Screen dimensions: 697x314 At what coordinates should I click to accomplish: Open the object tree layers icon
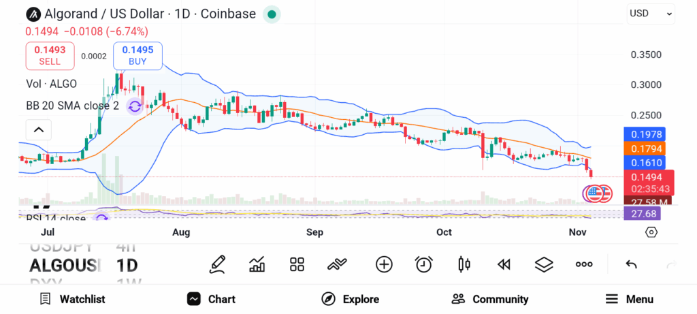point(544,264)
